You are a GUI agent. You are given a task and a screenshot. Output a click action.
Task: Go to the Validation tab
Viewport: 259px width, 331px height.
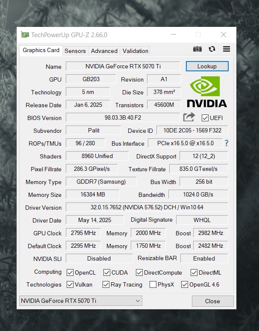pyautogui.click(x=135, y=51)
